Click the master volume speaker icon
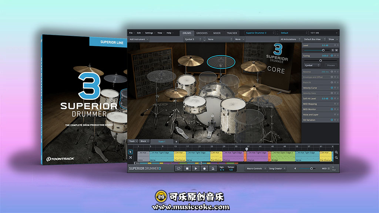Image resolution: width=379 pixels, height=213 pixels. pos(295,169)
